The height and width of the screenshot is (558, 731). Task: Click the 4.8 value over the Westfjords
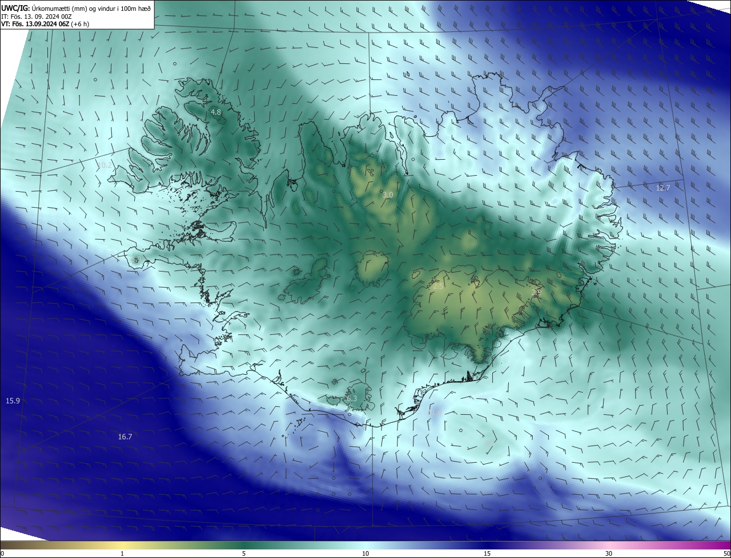[x=216, y=112]
